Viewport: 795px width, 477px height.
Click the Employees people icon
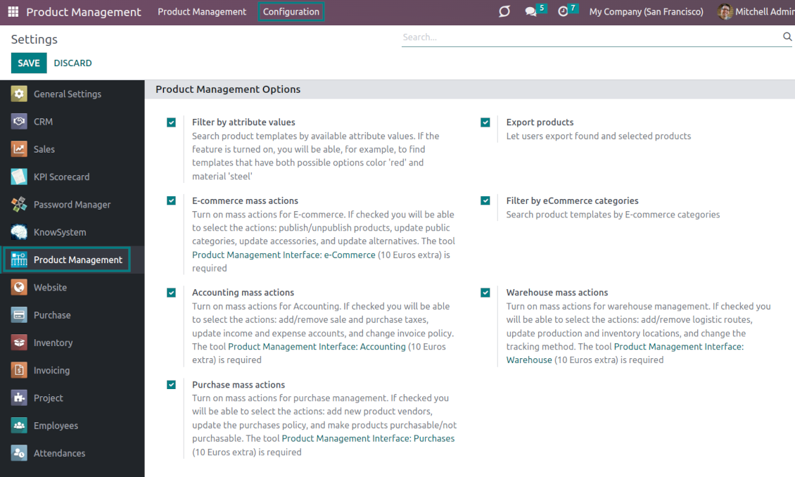19,426
